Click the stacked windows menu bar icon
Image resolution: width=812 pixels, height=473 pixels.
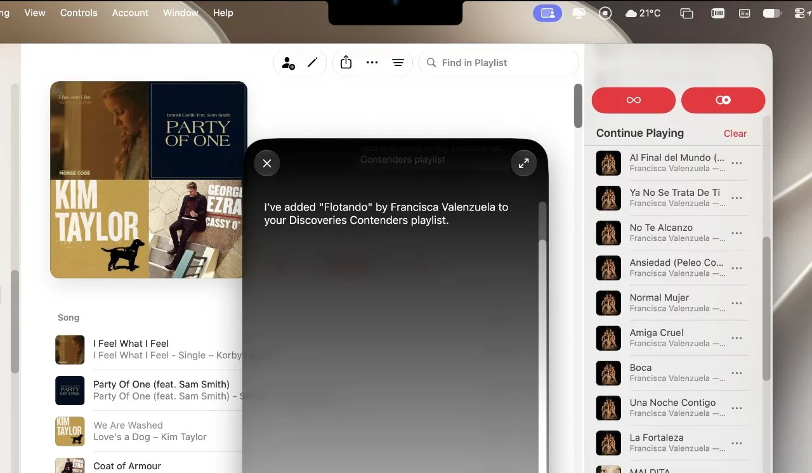[686, 13]
